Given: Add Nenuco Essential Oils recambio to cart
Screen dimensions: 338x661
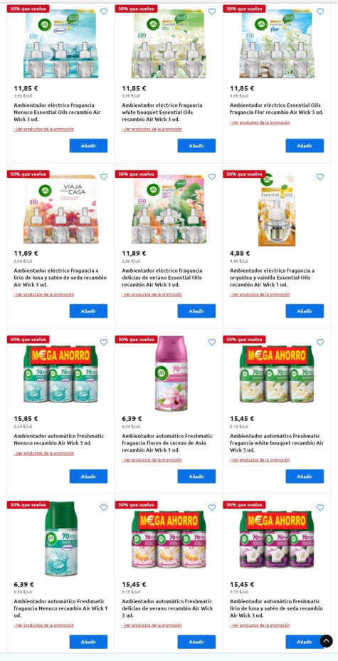Looking at the screenshot, I should click(x=88, y=145).
